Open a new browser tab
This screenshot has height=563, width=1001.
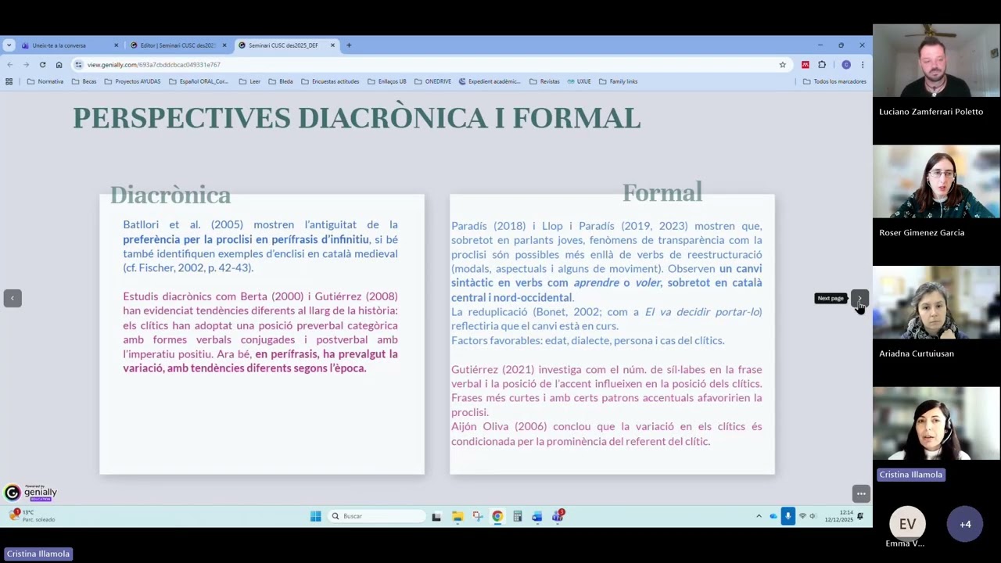pos(349,45)
